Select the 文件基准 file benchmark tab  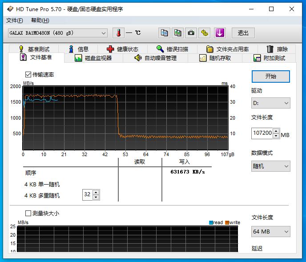(36, 57)
